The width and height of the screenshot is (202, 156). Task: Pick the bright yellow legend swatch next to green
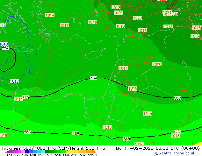[68, 152]
